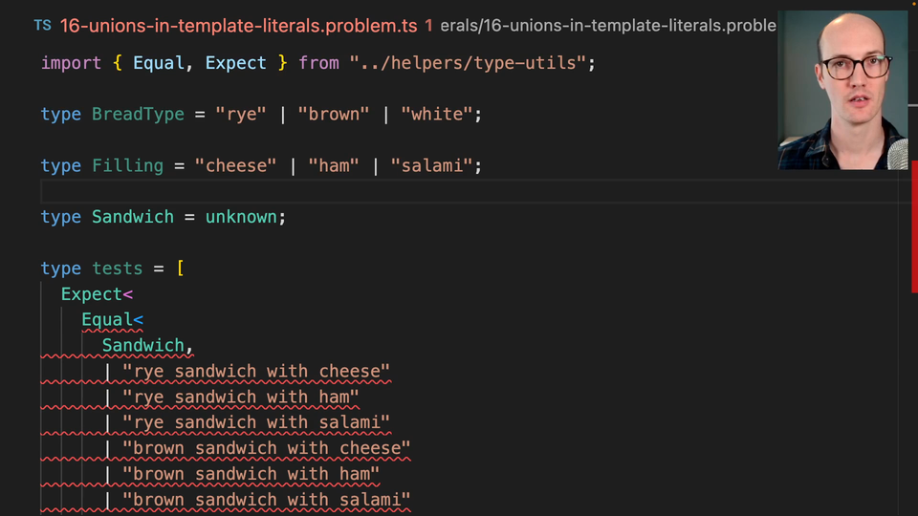Screen dimensions: 918x516
Task: Click the underlined Sandwich inside Equal
Action: 143,346
